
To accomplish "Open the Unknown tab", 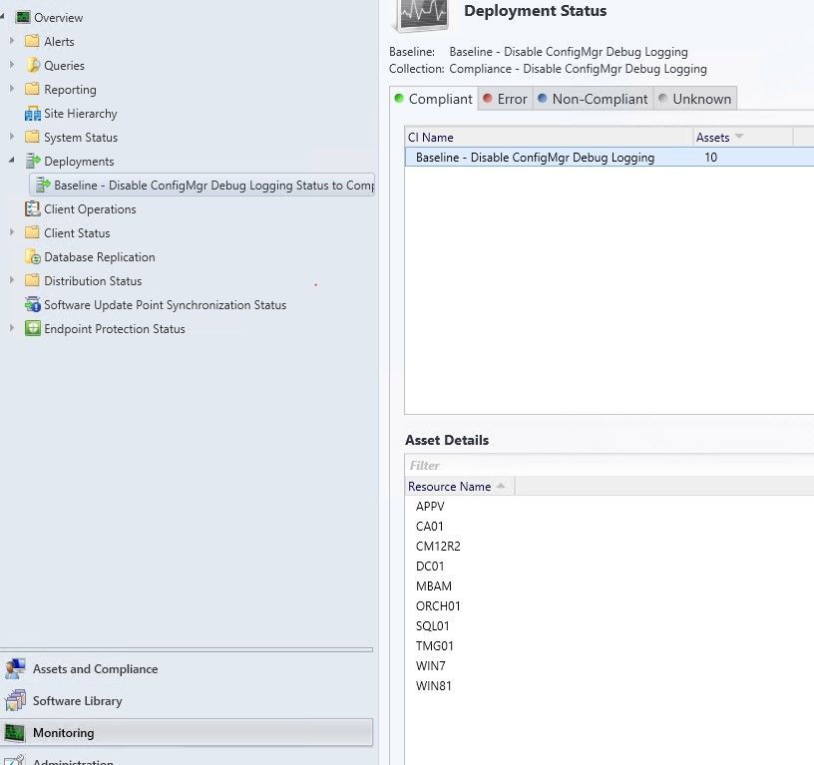I will click(x=695, y=99).
